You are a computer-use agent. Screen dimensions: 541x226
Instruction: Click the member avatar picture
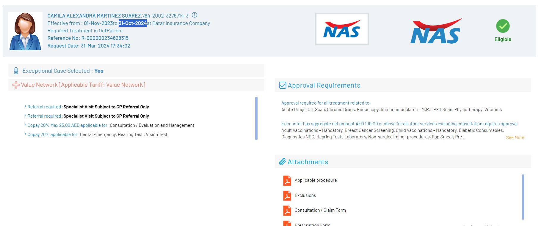pos(25,31)
